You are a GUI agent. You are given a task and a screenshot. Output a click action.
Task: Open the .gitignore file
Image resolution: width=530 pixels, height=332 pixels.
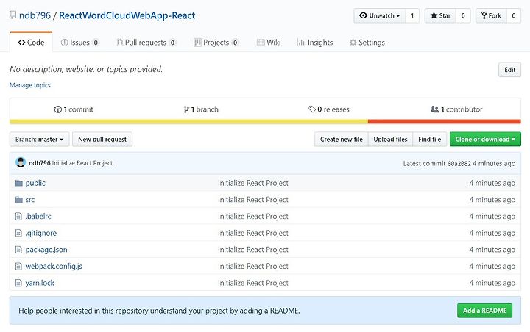pos(41,233)
